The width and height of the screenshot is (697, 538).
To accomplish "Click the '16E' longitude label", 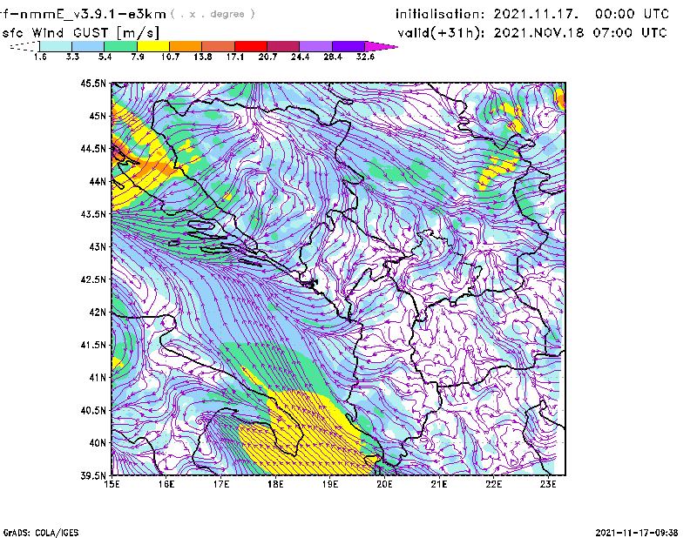I will pos(166,484).
